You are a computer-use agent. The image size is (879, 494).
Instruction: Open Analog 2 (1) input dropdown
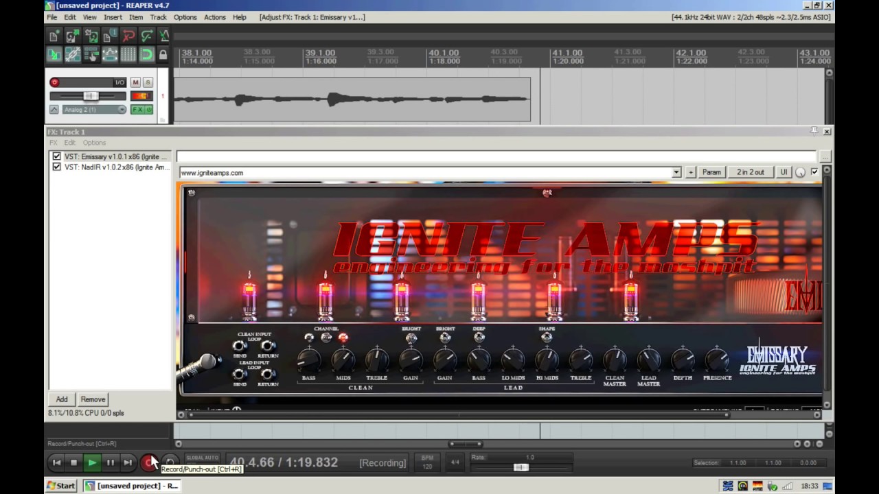click(x=95, y=110)
